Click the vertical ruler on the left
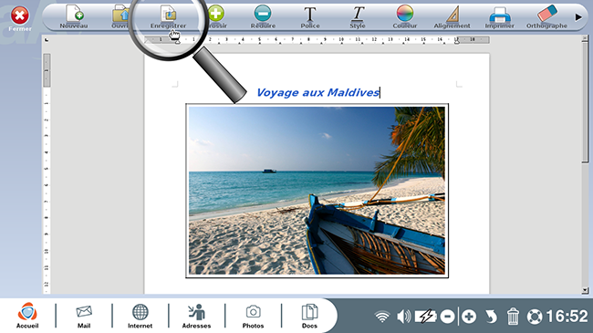The height and width of the screenshot is (333, 593). (x=47, y=174)
